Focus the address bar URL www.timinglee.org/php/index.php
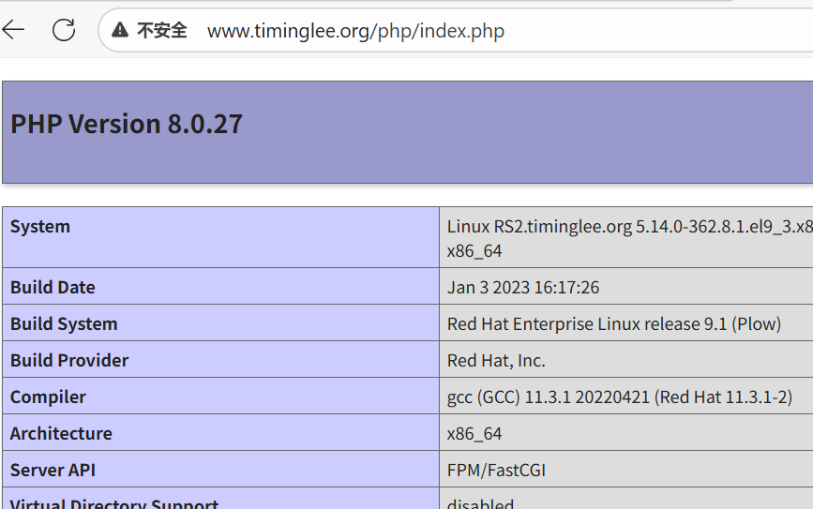This screenshot has width=813, height=509. (x=355, y=31)
